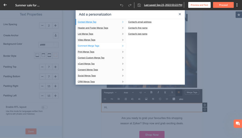Screen dimensions: 242x138
Task: Insert the Contact's first name tag
Action: [x=138, y=28]
